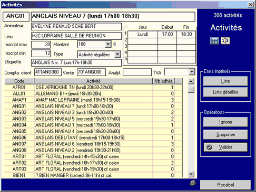Expand the Type combo box arrow

point(117,55)
